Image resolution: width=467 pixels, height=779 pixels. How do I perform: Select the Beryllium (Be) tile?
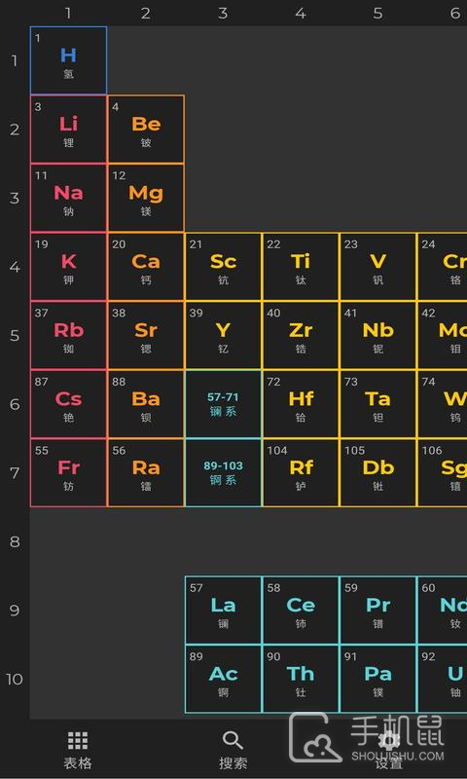pos(146,130)
